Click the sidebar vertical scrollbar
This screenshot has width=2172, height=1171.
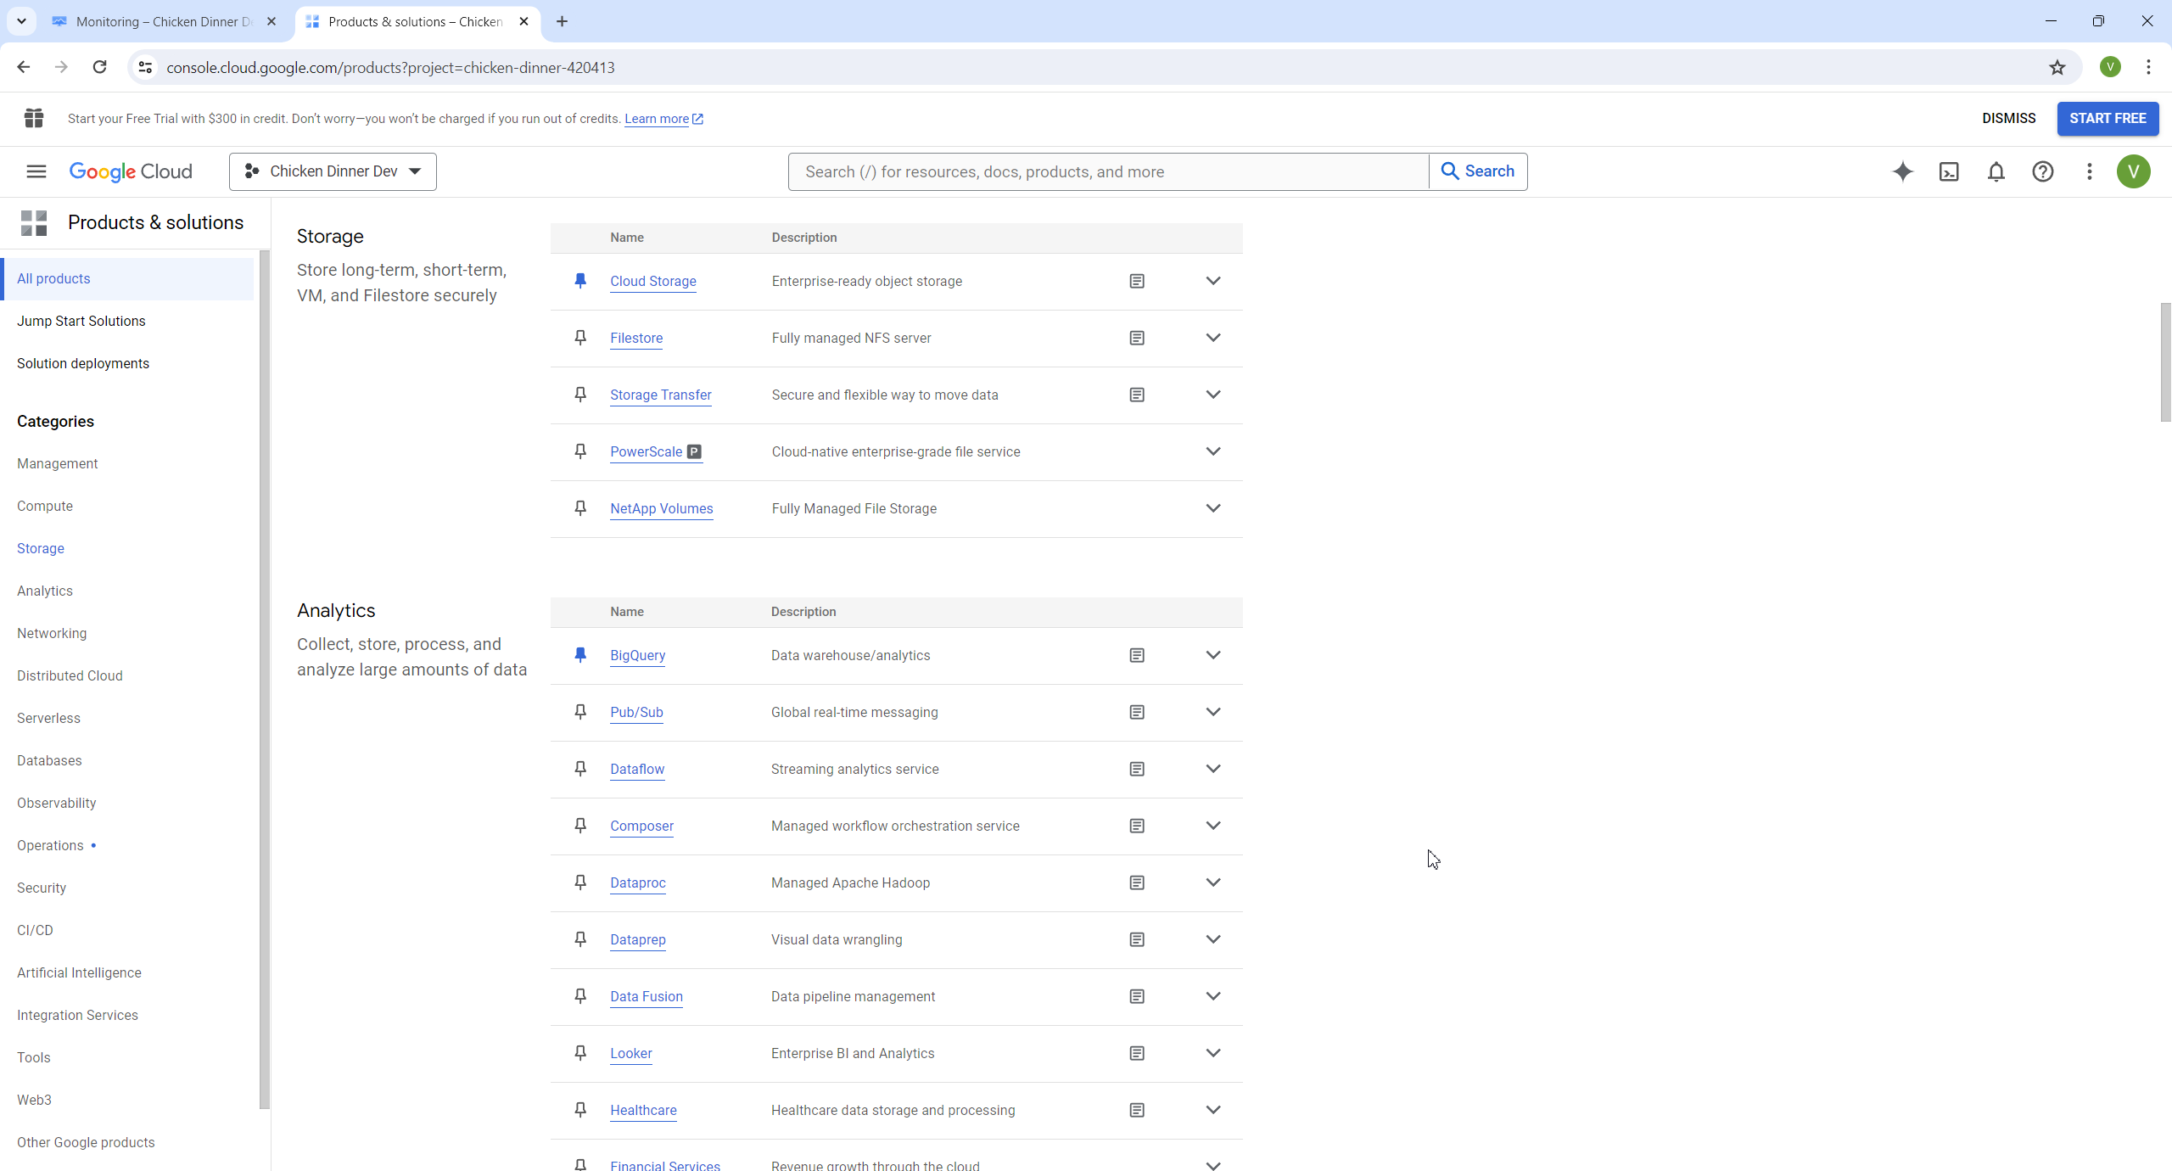(264, 679)
